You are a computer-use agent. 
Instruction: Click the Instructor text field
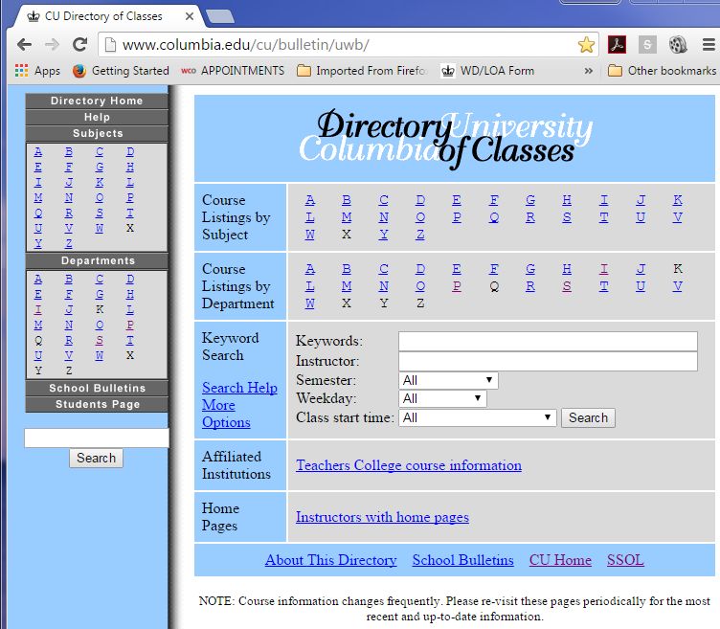548,361
